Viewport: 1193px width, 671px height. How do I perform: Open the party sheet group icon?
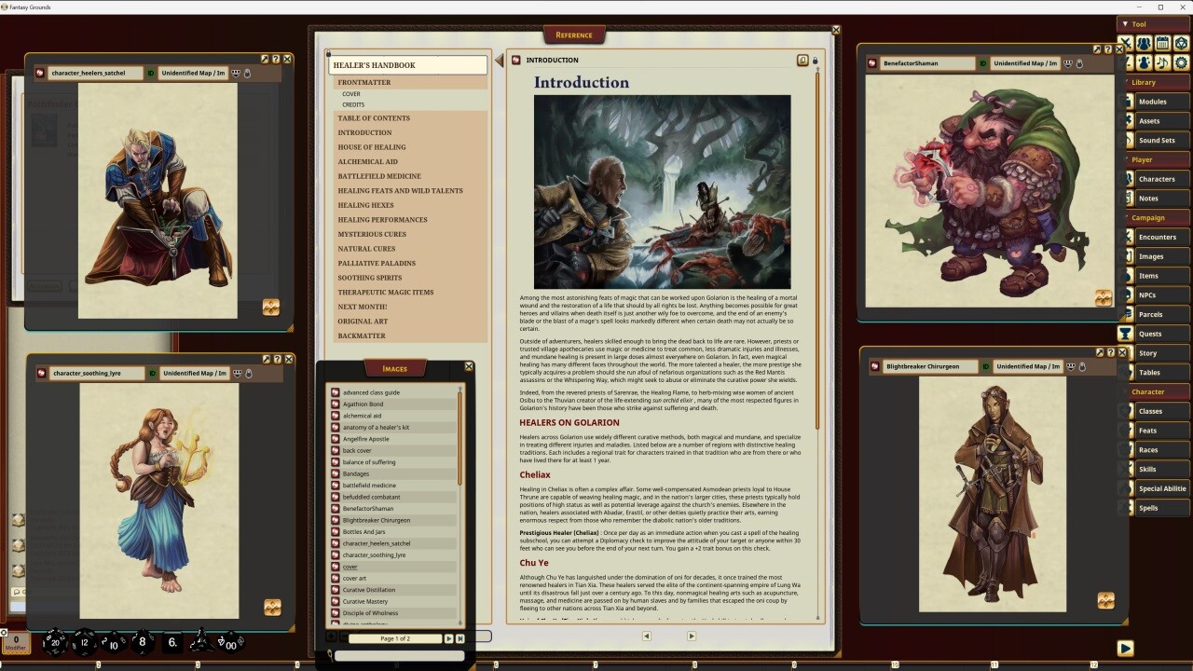tap(1143, 45)
